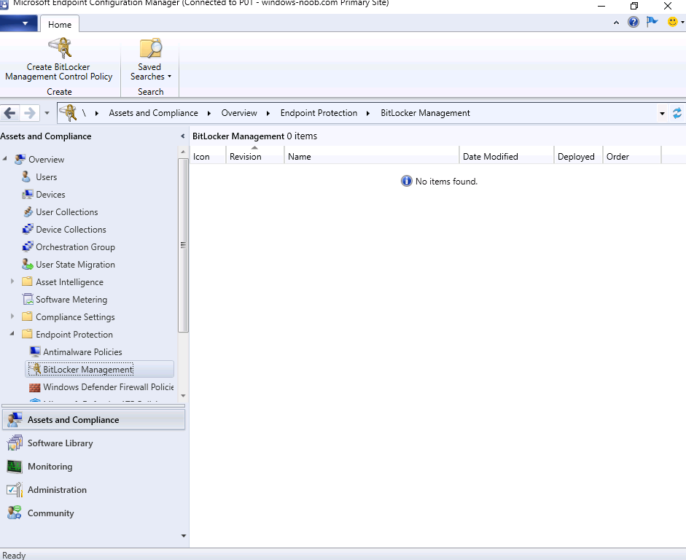Click the tree scrollbar down arrow

(x=183, y=395)
